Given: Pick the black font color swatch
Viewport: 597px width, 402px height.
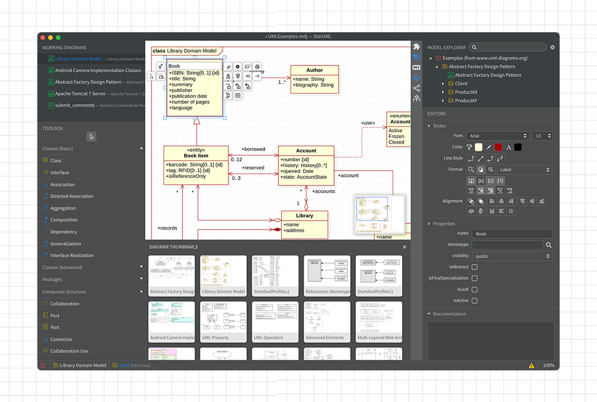Looking at the screenshot, I should pyautogui.click(x=518, y=147).
